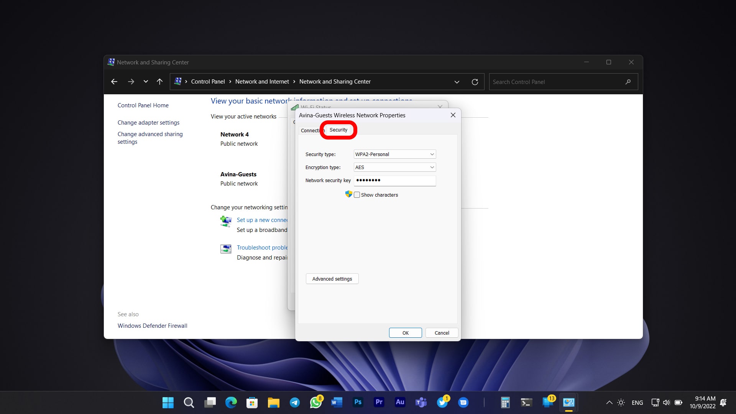Open the network tray icon
This screenshot has width=736, height=414.
pos(655,402)
